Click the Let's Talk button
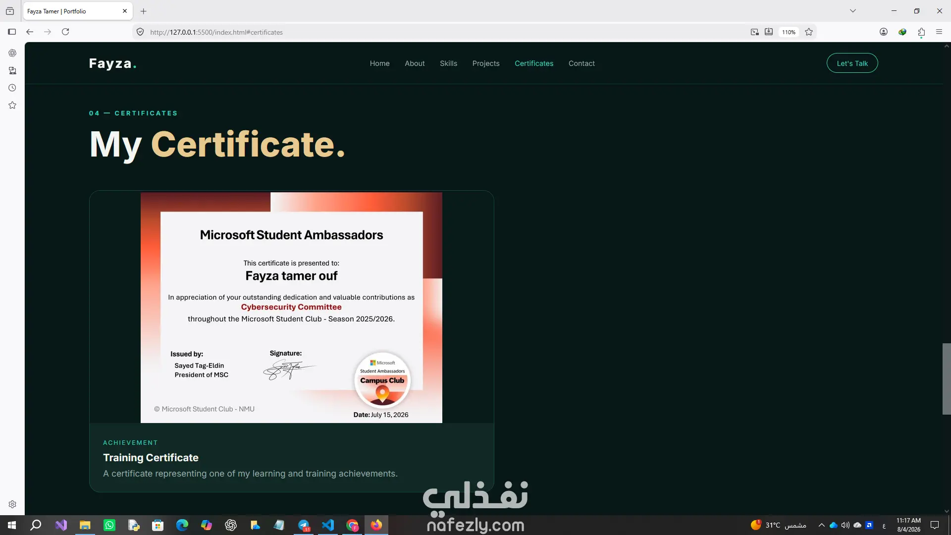 [x=852, y=63]
